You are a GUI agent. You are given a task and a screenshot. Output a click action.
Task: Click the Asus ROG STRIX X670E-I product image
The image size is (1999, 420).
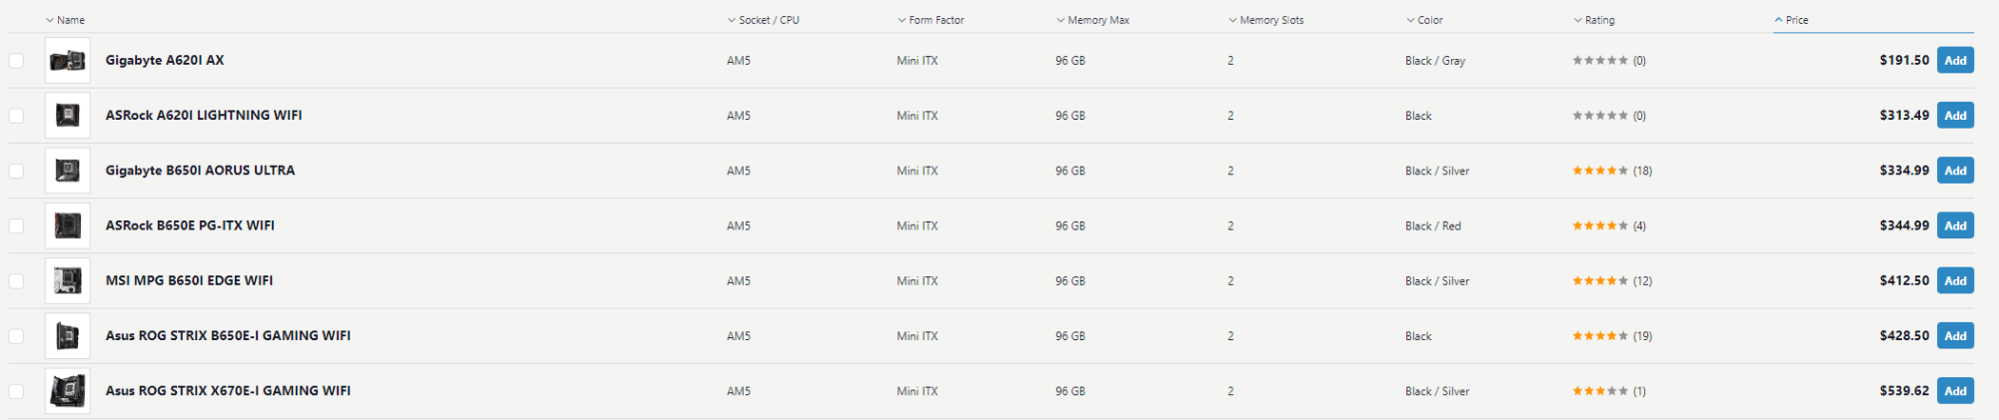coord(67,391)
